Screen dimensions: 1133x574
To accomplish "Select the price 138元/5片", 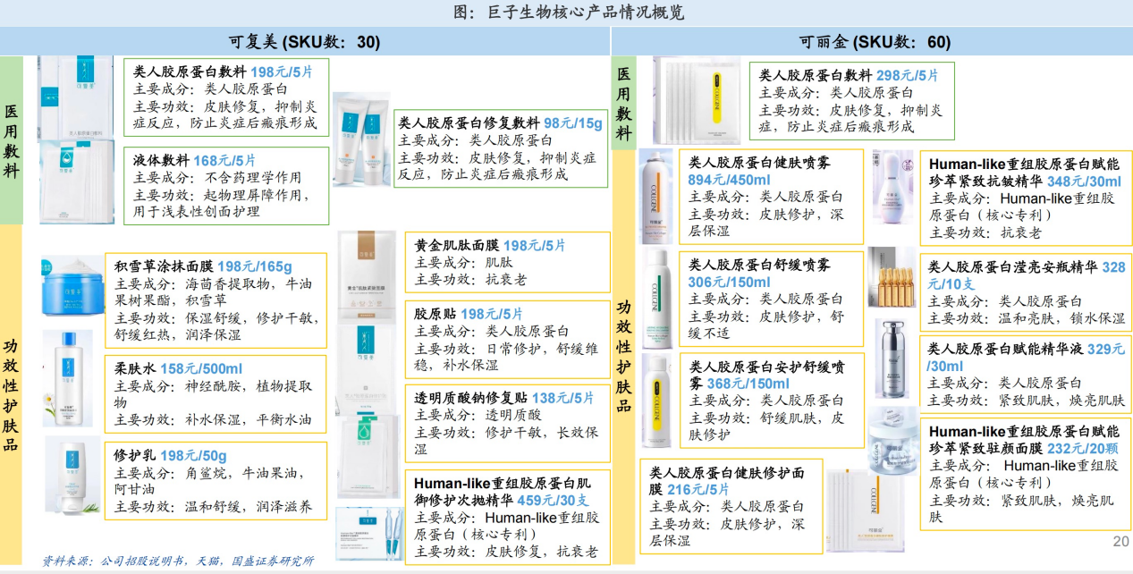I will click(x=562, y=398).
